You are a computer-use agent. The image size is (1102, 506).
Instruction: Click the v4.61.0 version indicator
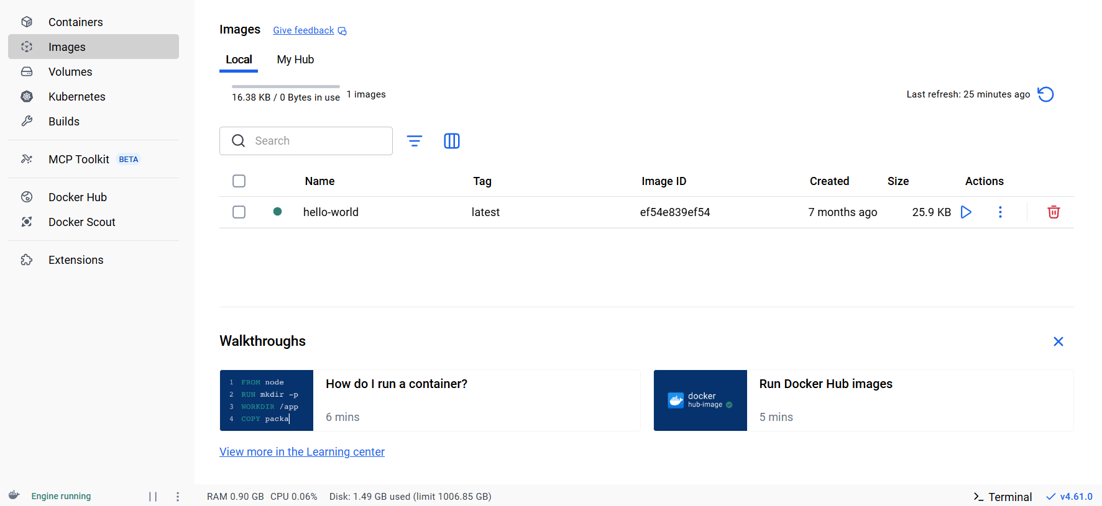click(x=1069, y=497)
